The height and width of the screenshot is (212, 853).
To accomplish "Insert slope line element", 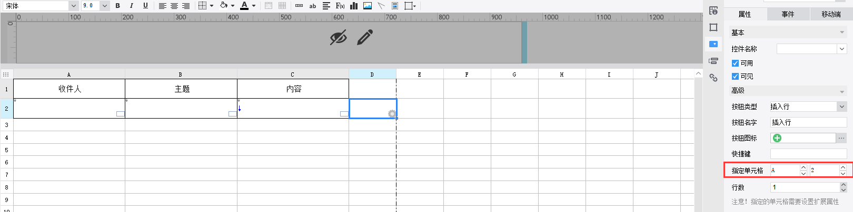I will click(x=381, y=6).
